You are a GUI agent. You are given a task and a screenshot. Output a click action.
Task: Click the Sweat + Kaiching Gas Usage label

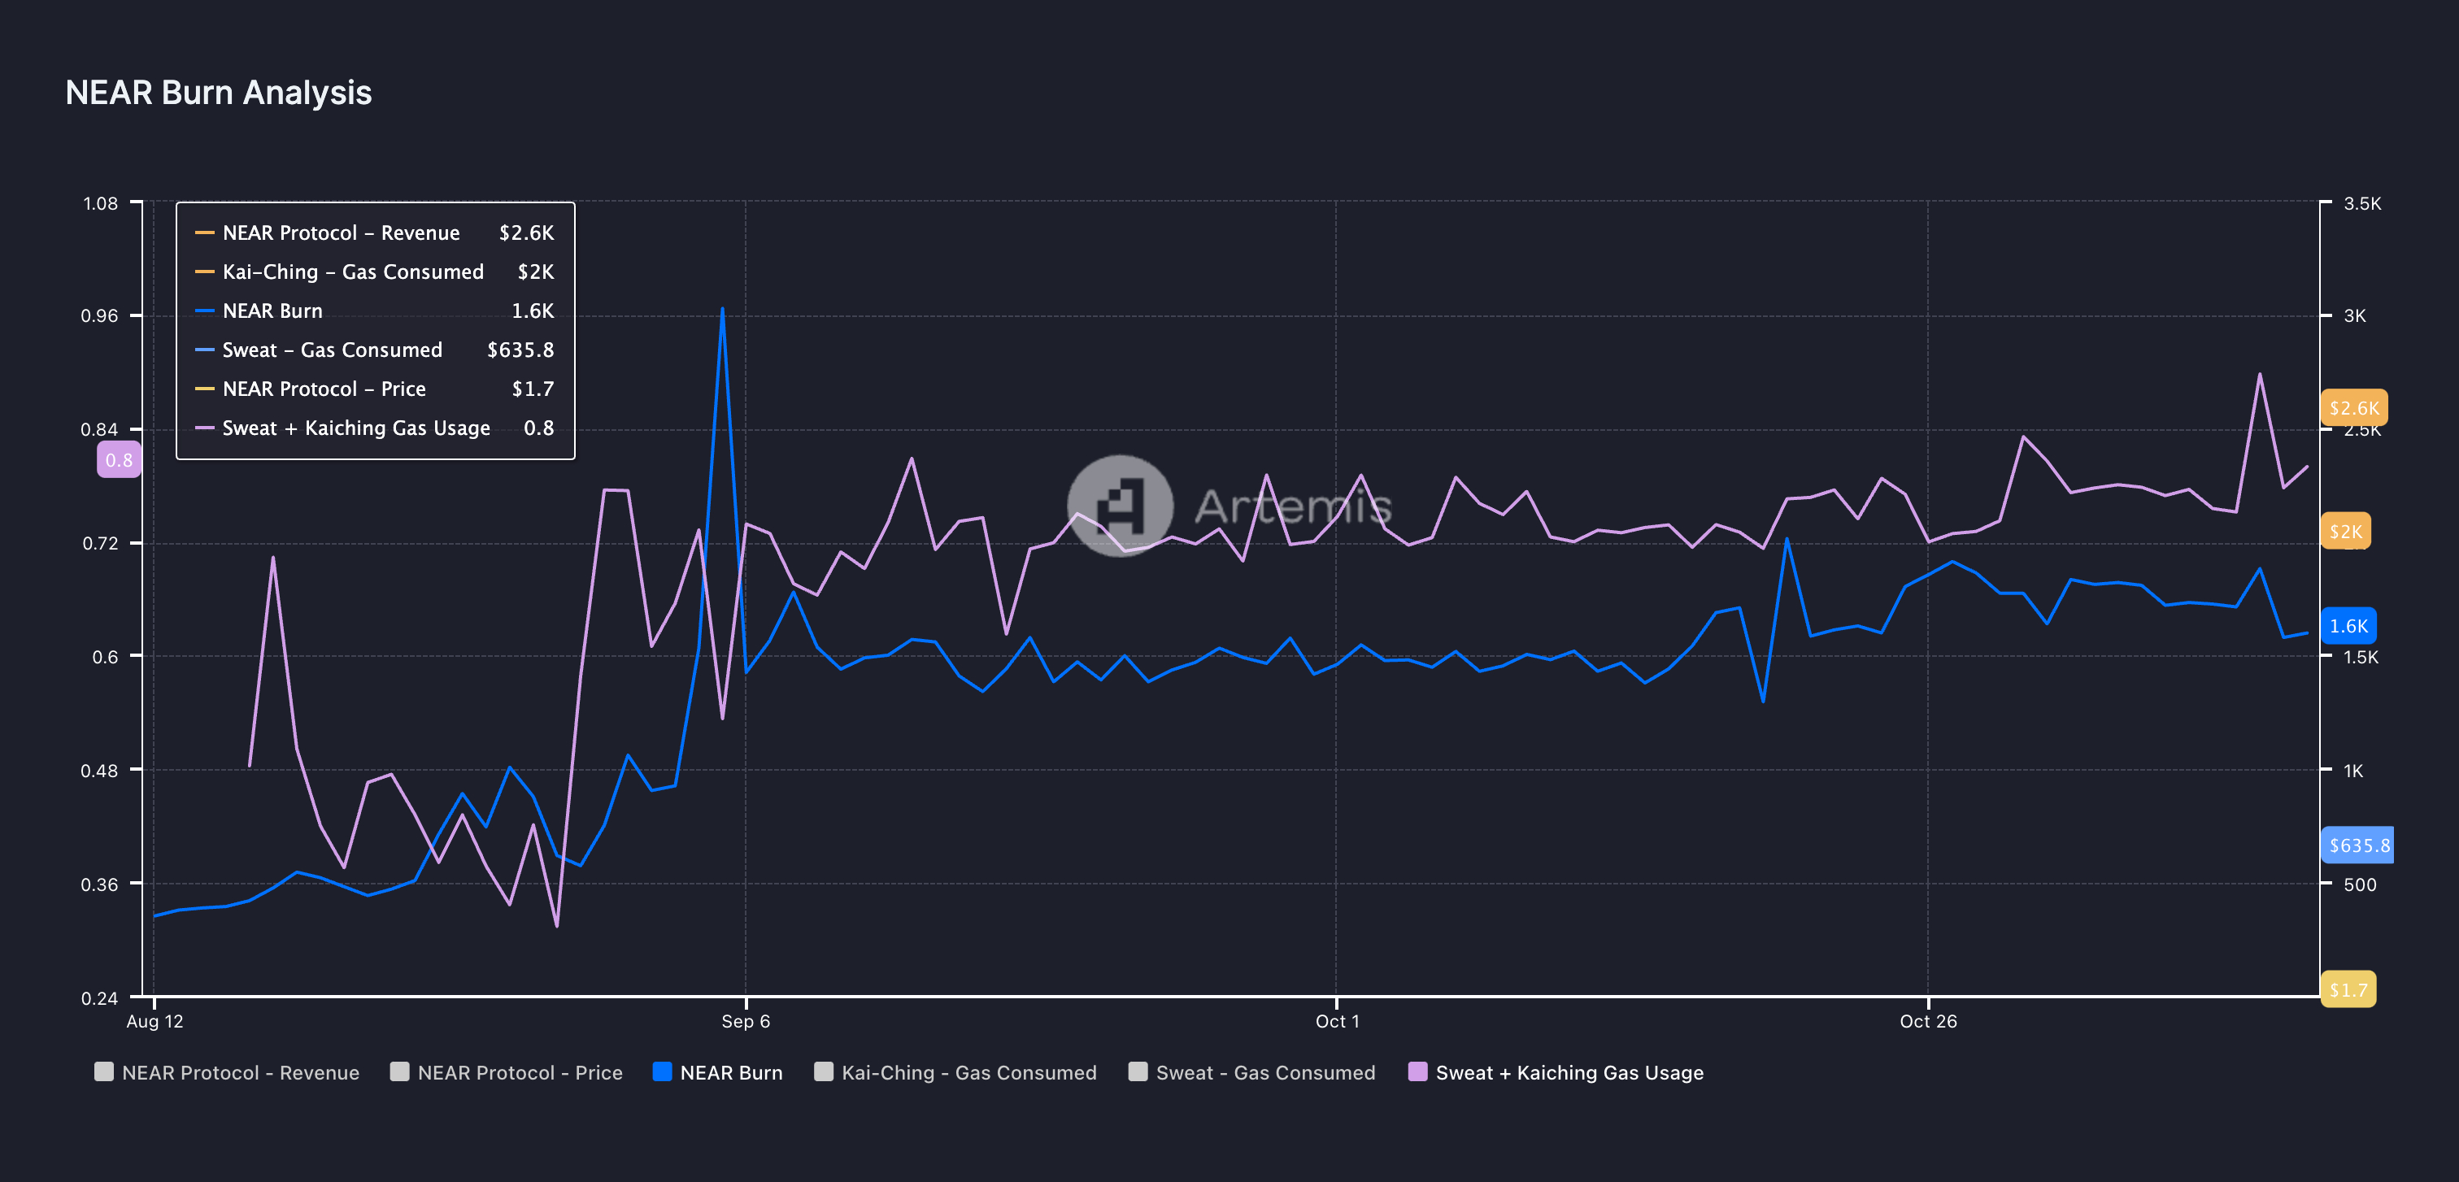(x=1569, y=1072)
